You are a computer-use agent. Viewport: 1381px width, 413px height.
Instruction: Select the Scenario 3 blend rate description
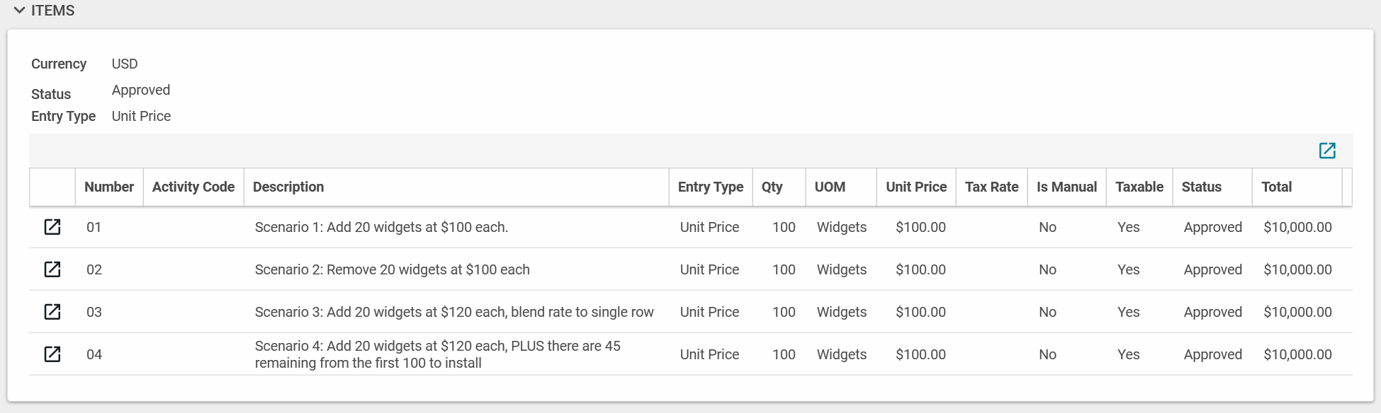(x=453, y=312)
